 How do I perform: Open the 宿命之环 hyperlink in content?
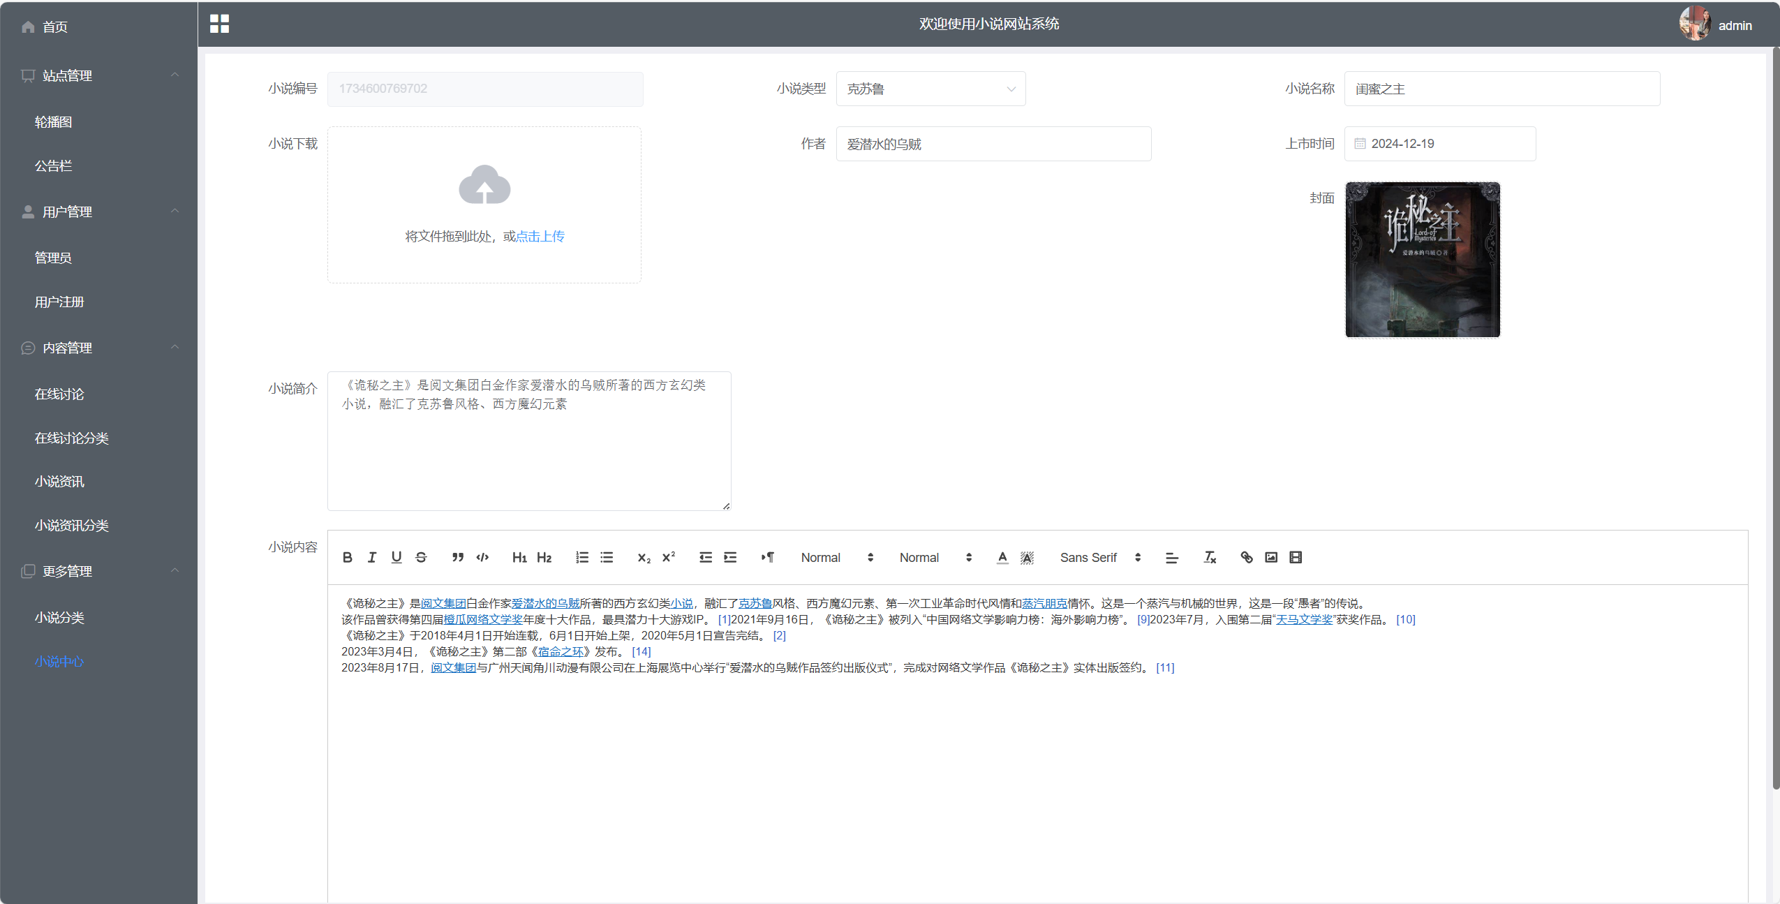[561, 651]
